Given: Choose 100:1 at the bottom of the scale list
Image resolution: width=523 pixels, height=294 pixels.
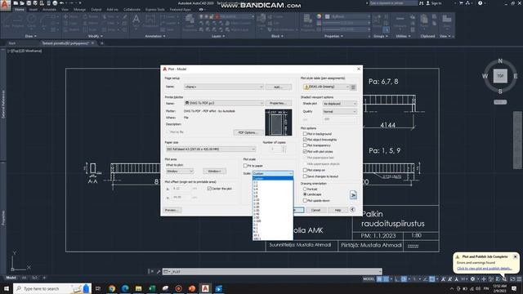Looking at the screenshot, I should (273, 238).
